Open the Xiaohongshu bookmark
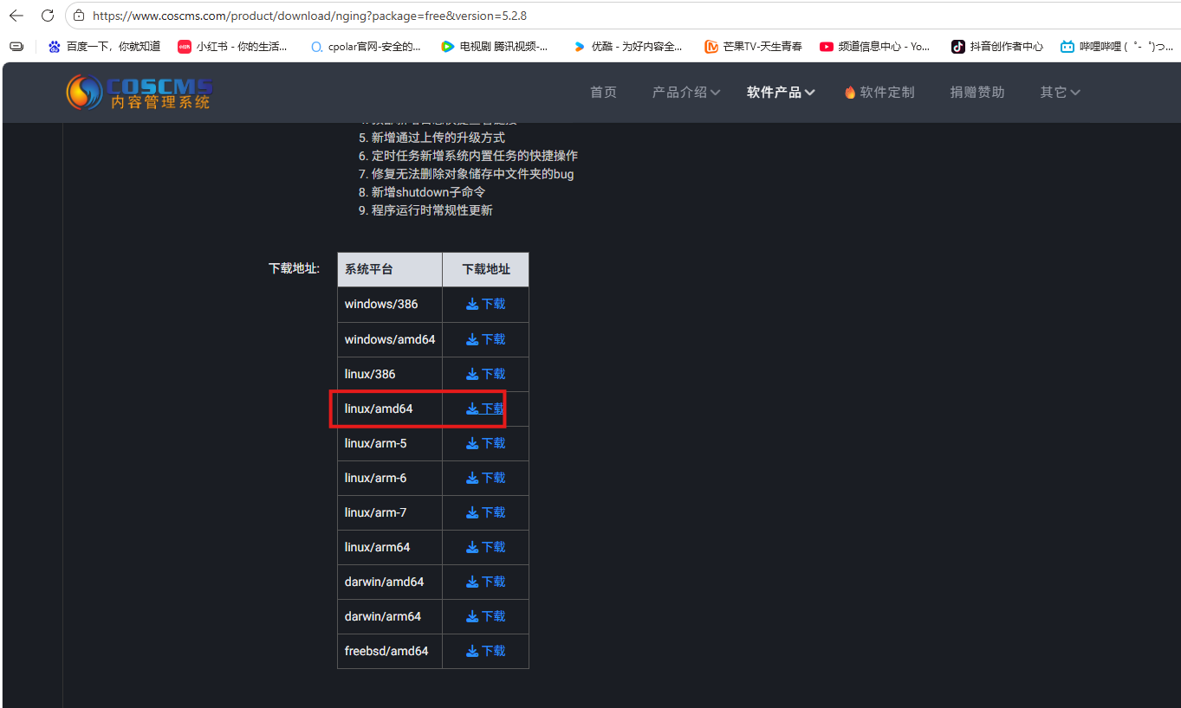The height and width of the screenshot is (708, 1181). [232, 47]
